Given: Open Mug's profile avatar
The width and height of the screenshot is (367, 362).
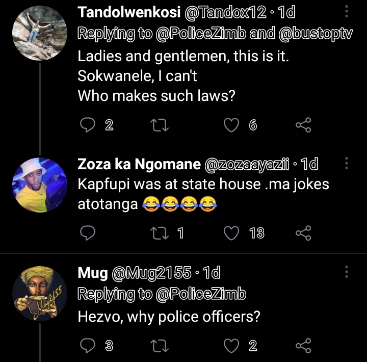Looking at the screenshot, I should coord(39,294).
